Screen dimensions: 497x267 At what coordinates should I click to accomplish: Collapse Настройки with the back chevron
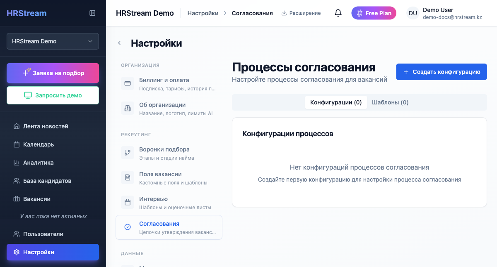119,43
